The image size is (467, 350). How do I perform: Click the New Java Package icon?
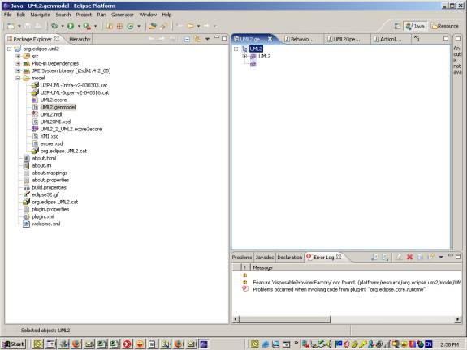pos(119,26)
